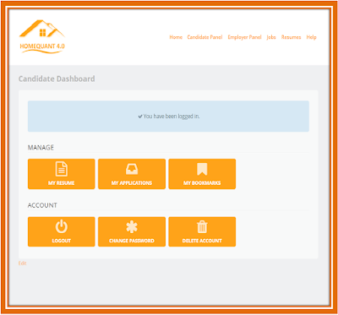Image resolution: width=338 pixels, height=315 pixels.
Task: Click the MY BOOKMARKS button label
Action: [x=202, y=183]
